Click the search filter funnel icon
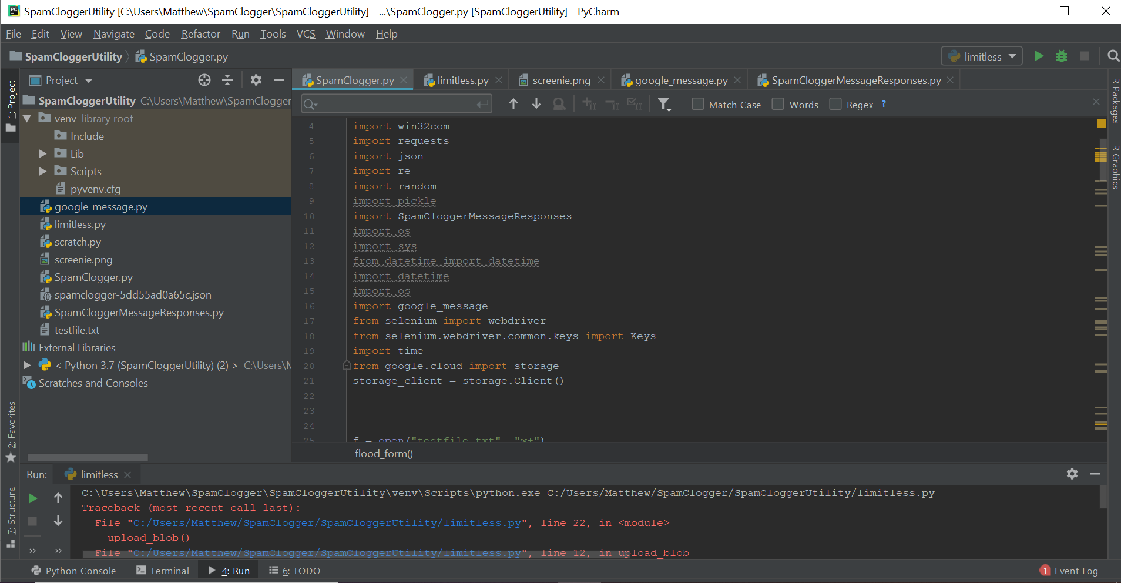This screenshot has width=1121, height=583. click(664, 105)
